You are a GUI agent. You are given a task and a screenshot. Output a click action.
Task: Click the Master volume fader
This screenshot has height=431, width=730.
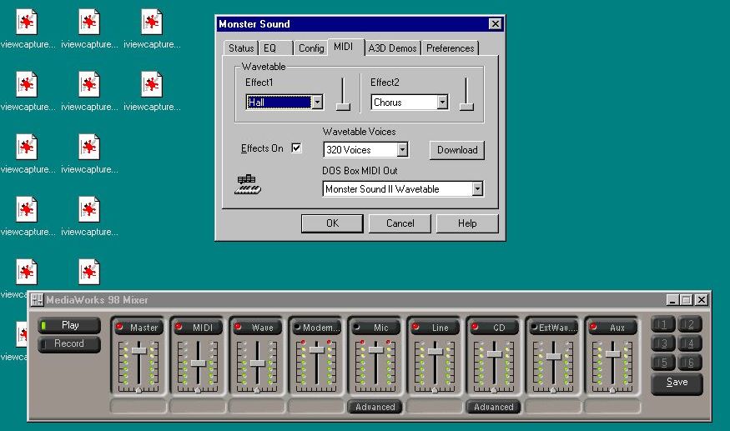click(x=139, y=350)
